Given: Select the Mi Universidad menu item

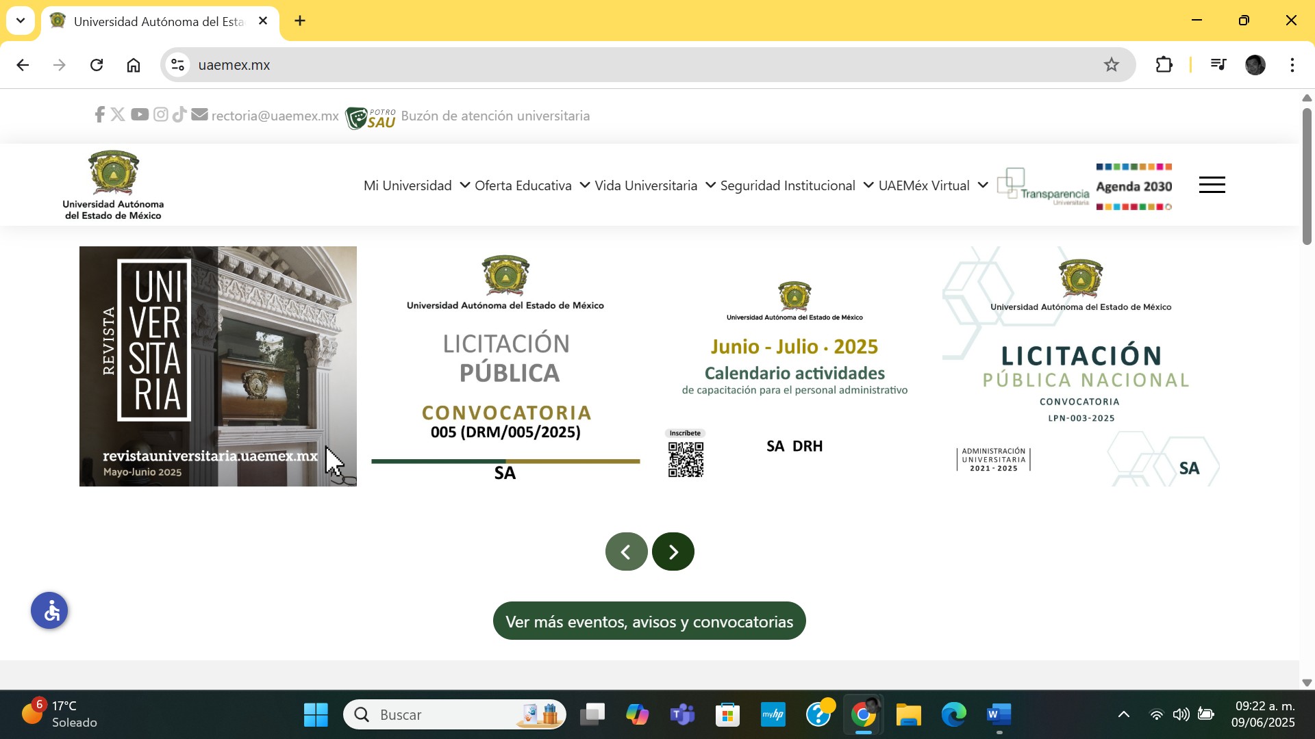Looking at the screenshot, I should pos(408,185).
